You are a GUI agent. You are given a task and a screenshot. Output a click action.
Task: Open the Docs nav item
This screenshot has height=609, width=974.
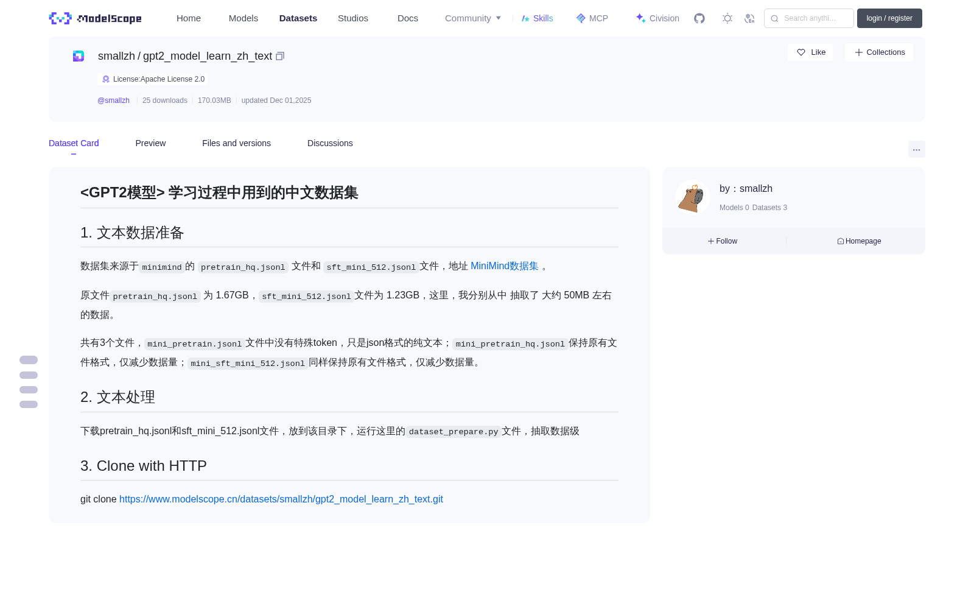tap(408, 18)
